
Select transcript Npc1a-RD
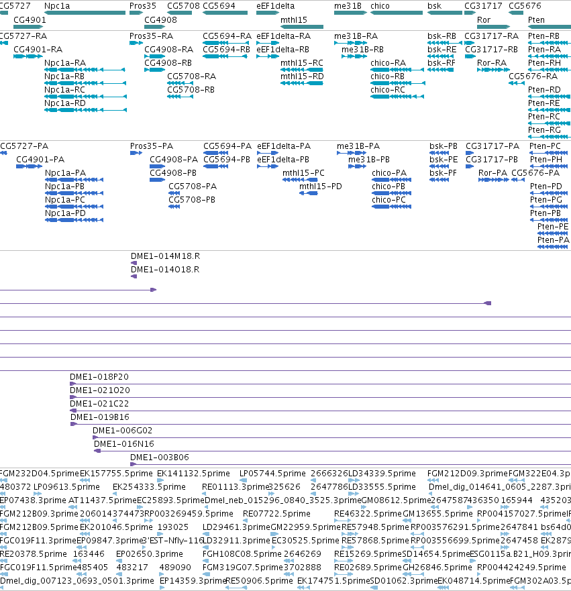pos(65,103)
